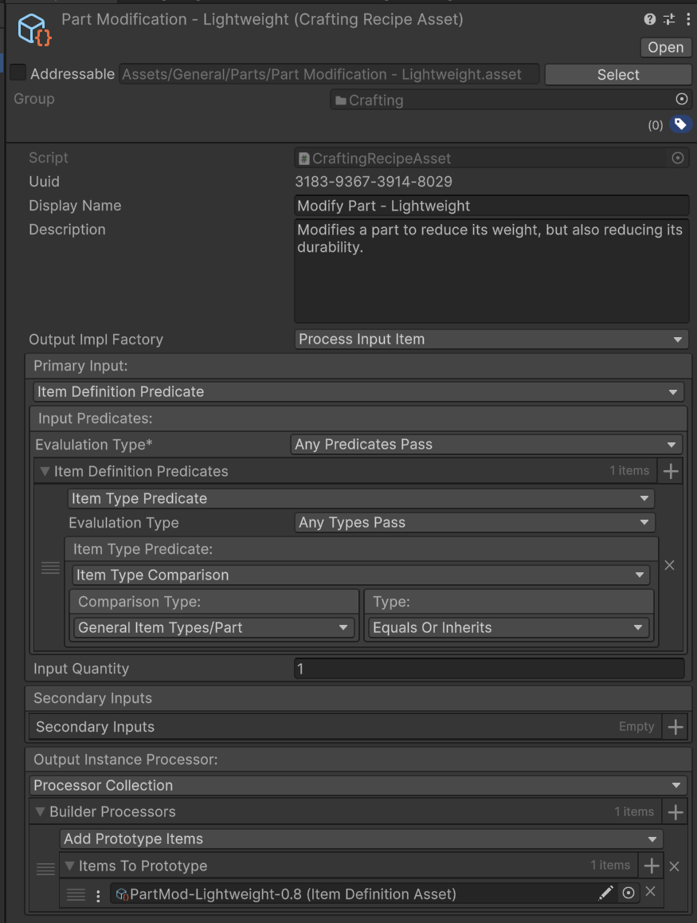Open the three-dot options menu
The width and height of the screenshot is (697, 923).
coord(687,19)
